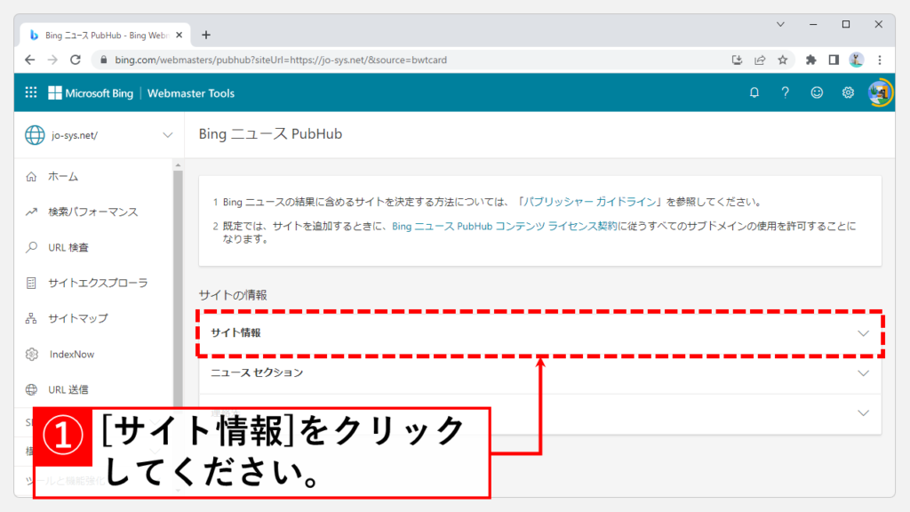Viewport: 910px width, 512px height.
Task: Expand the jo-sys.net site selector dropdown
Action: (x=167, y=135)
